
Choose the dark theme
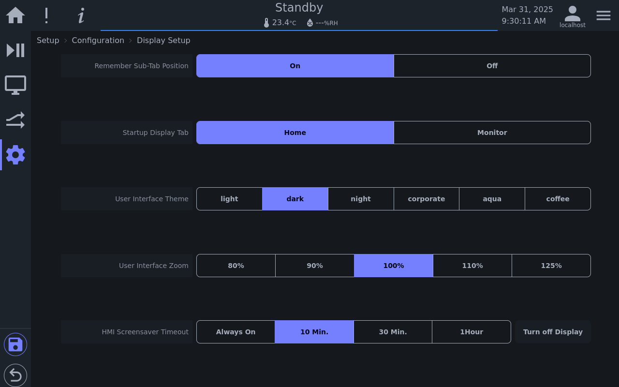(295, 199)
